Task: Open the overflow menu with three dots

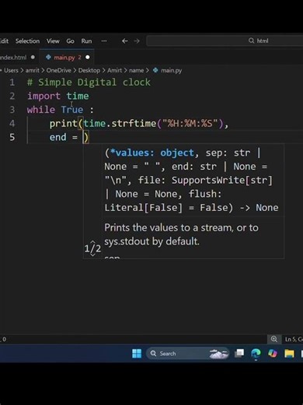Action: click(104, 41)
